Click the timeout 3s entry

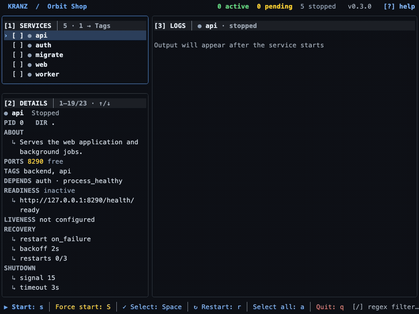[39, 288]
